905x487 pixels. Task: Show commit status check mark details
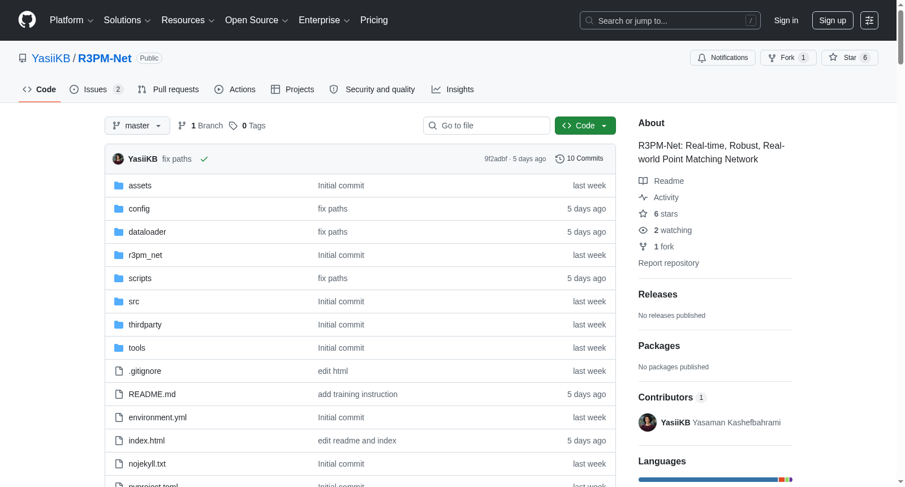(x=204, y=159)
